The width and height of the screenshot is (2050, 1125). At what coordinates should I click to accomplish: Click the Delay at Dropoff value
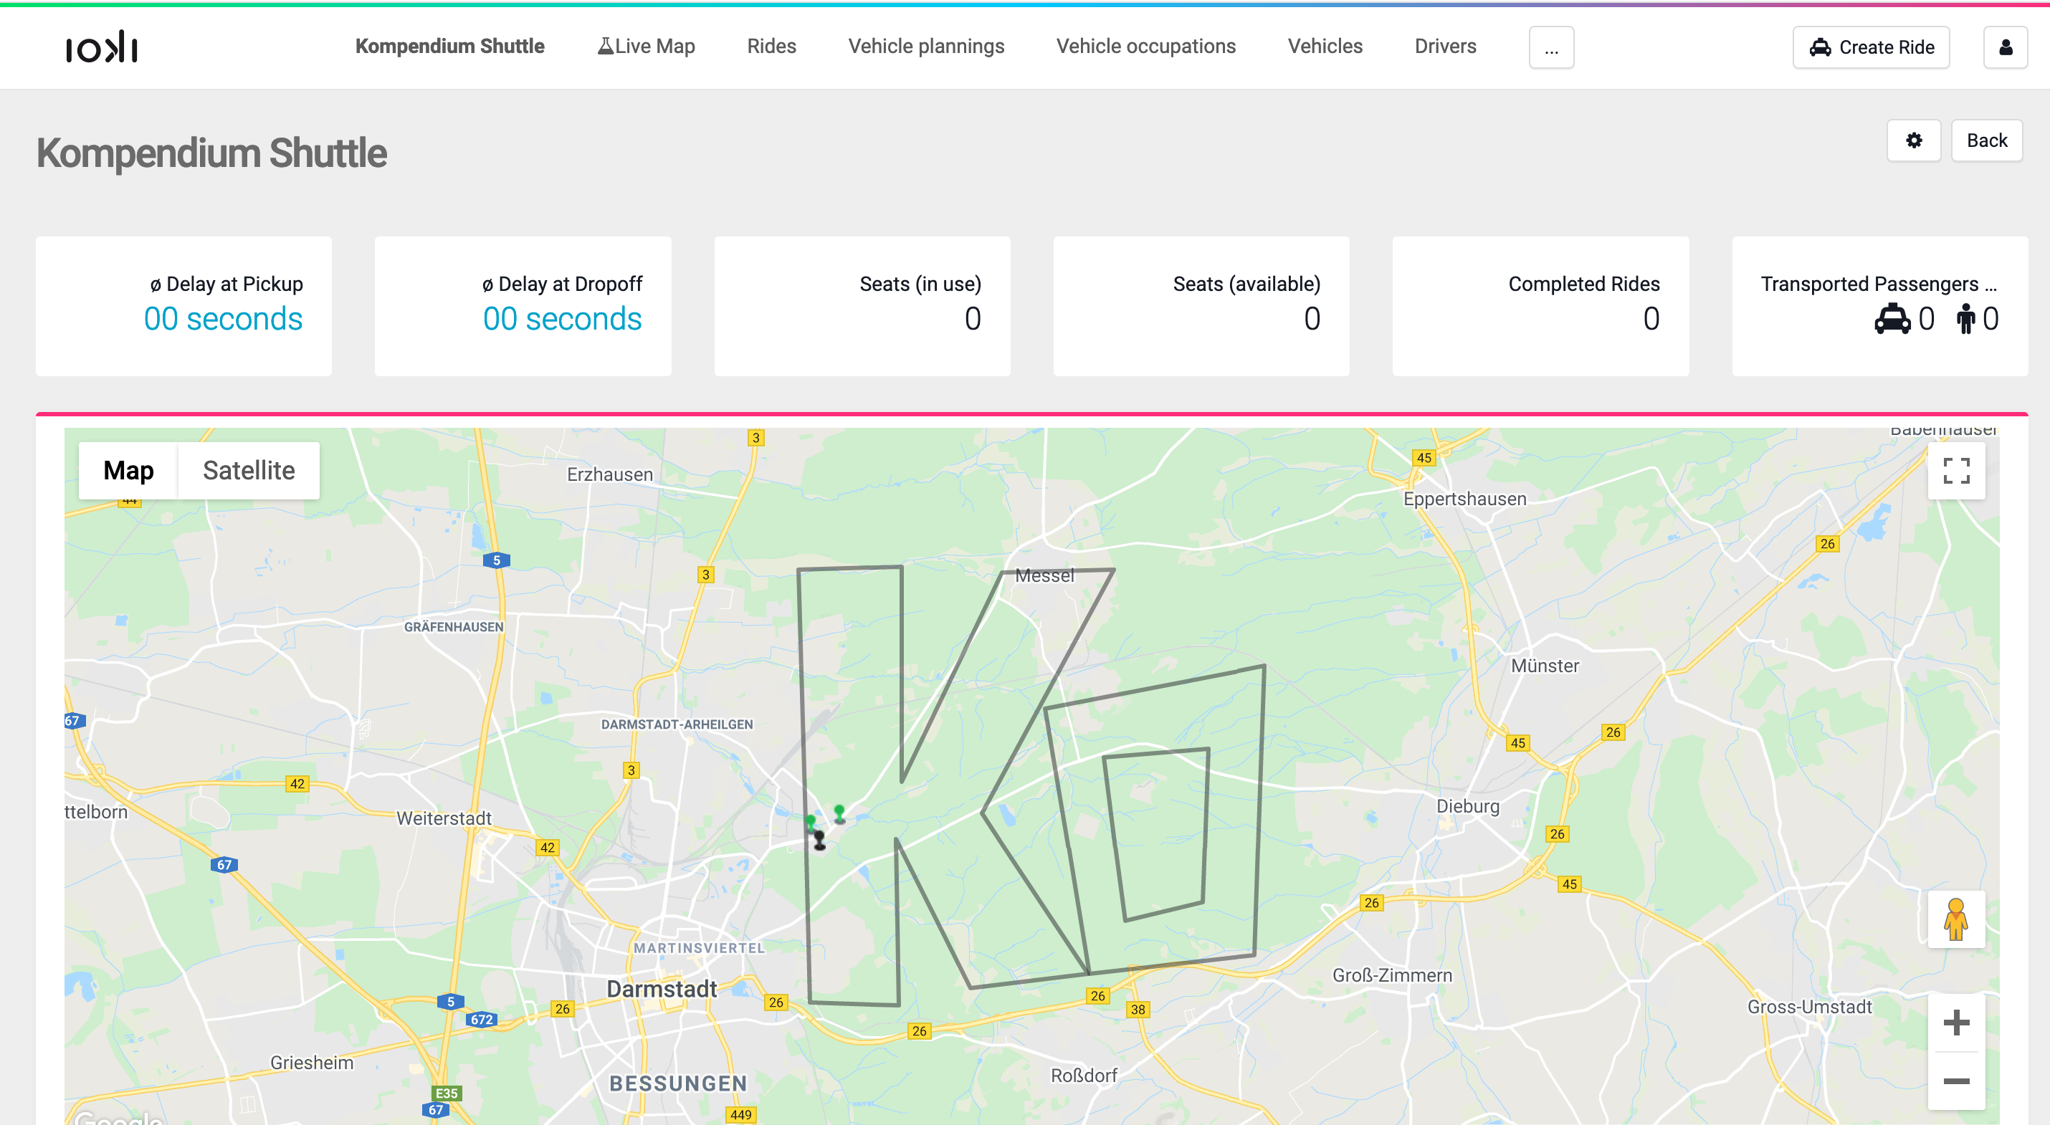(562, 319)
